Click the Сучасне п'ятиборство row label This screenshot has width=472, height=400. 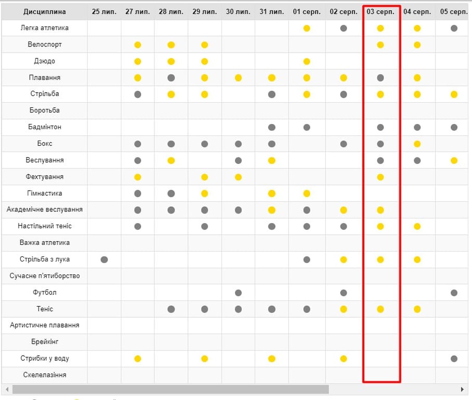tap(44, 276)
